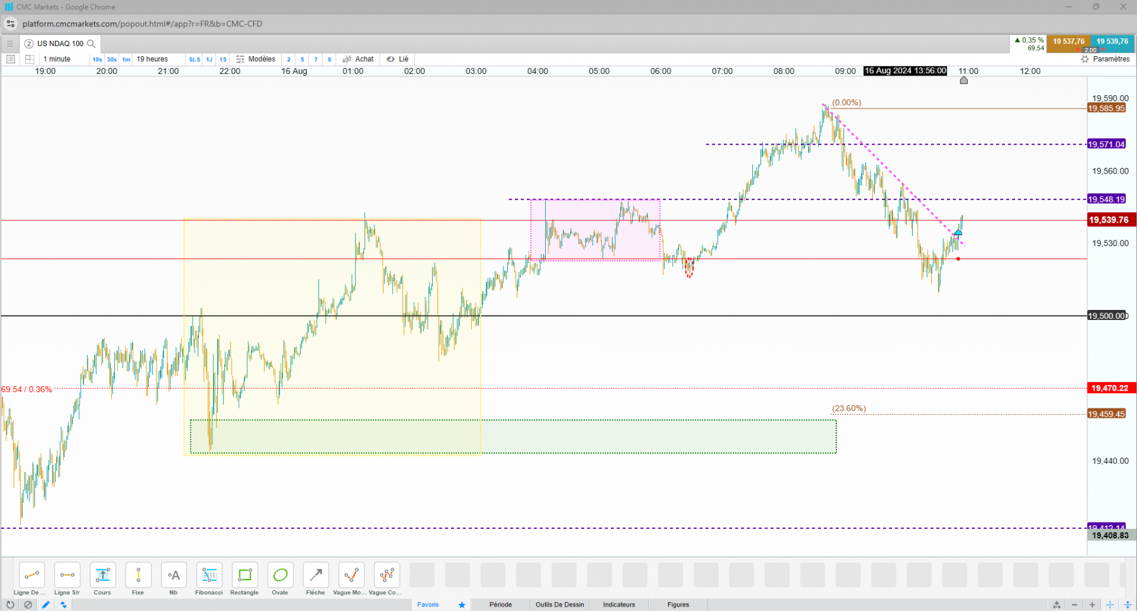
Task: Switch to the Favoris tab
Action: (x=428, y=605)
